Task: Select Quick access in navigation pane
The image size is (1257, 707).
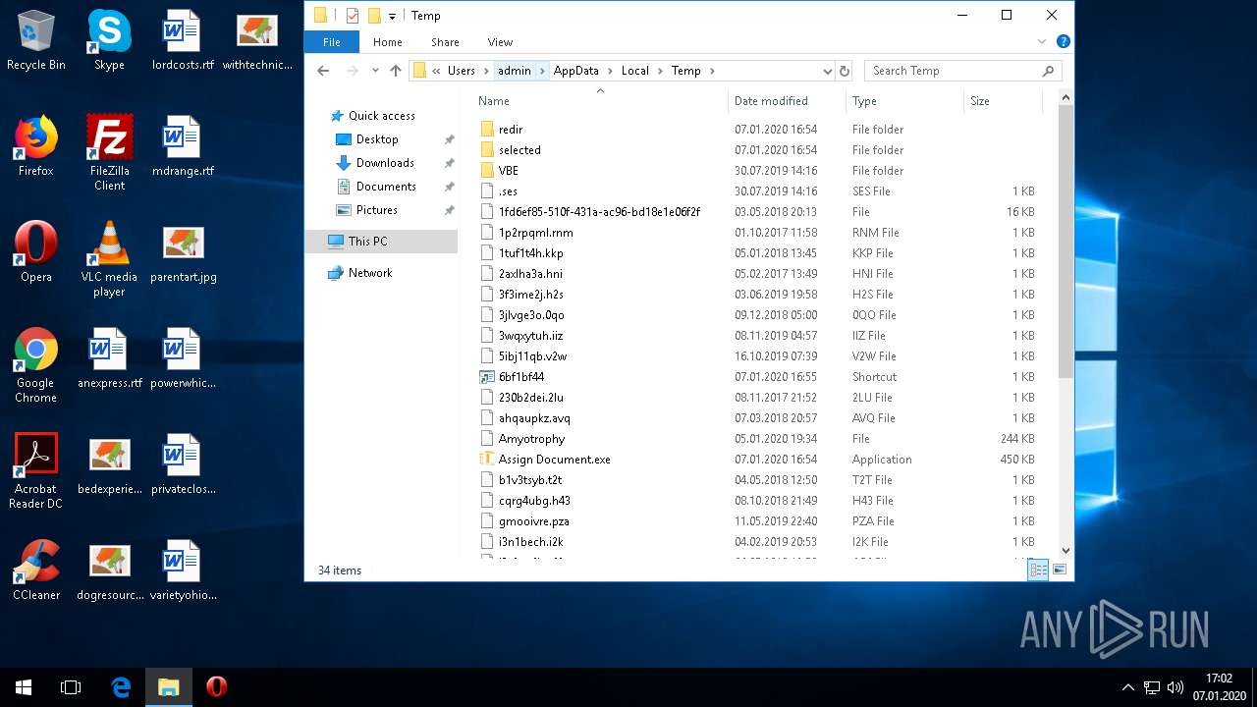Action: coord(381,116)
